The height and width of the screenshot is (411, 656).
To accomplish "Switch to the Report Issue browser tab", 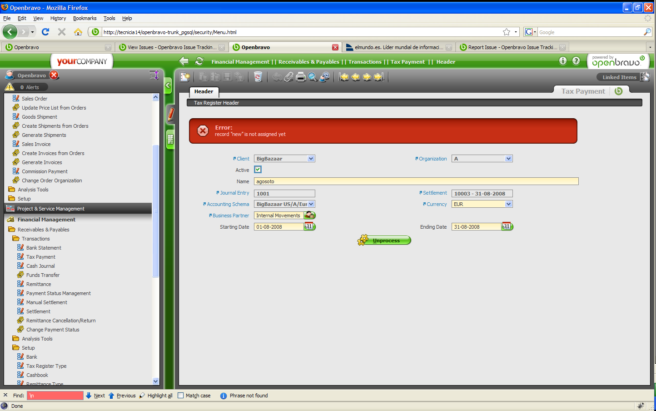I will point(512,47).
